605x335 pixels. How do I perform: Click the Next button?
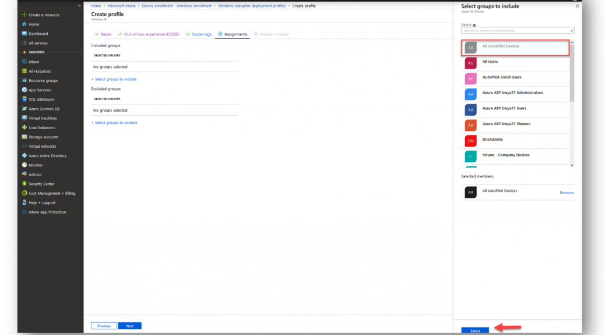tap(129, 326)
